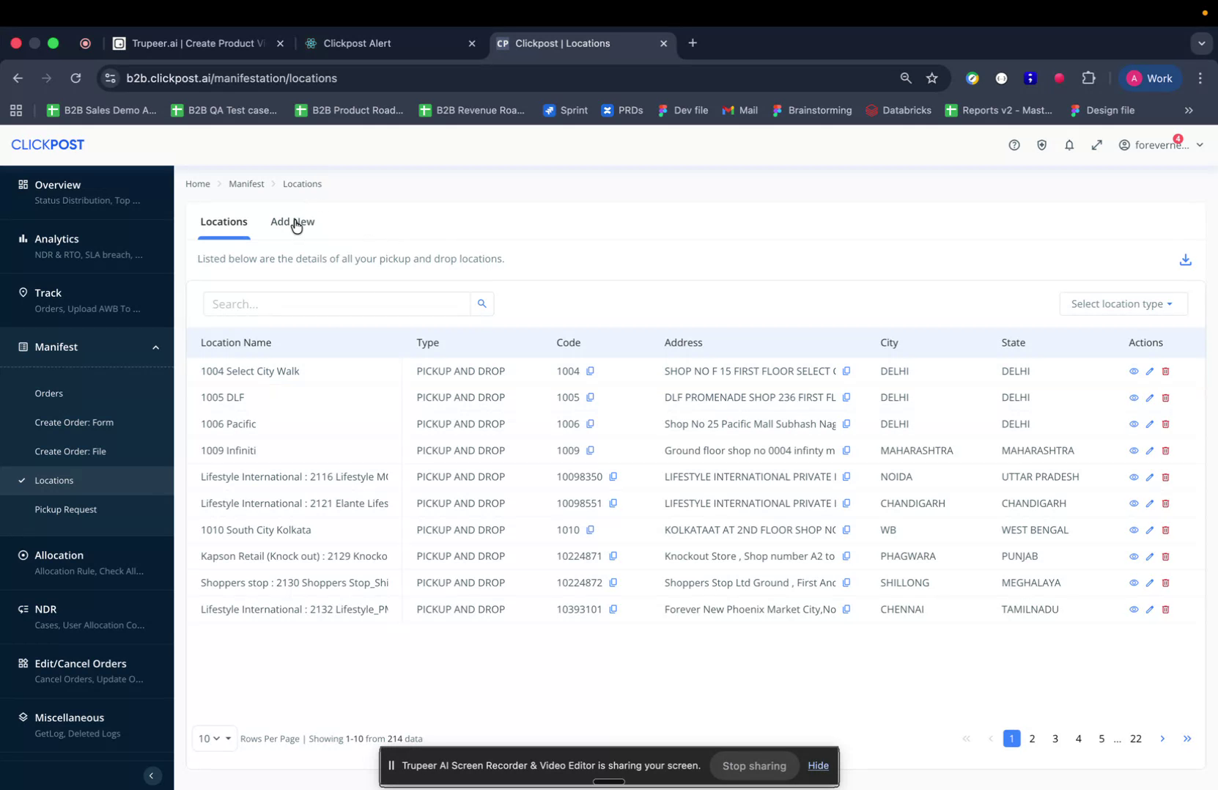Switch to the Add New tab

(292, 221)
